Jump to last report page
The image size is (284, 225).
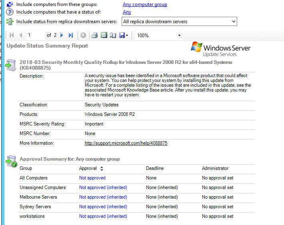click(71, 35)
